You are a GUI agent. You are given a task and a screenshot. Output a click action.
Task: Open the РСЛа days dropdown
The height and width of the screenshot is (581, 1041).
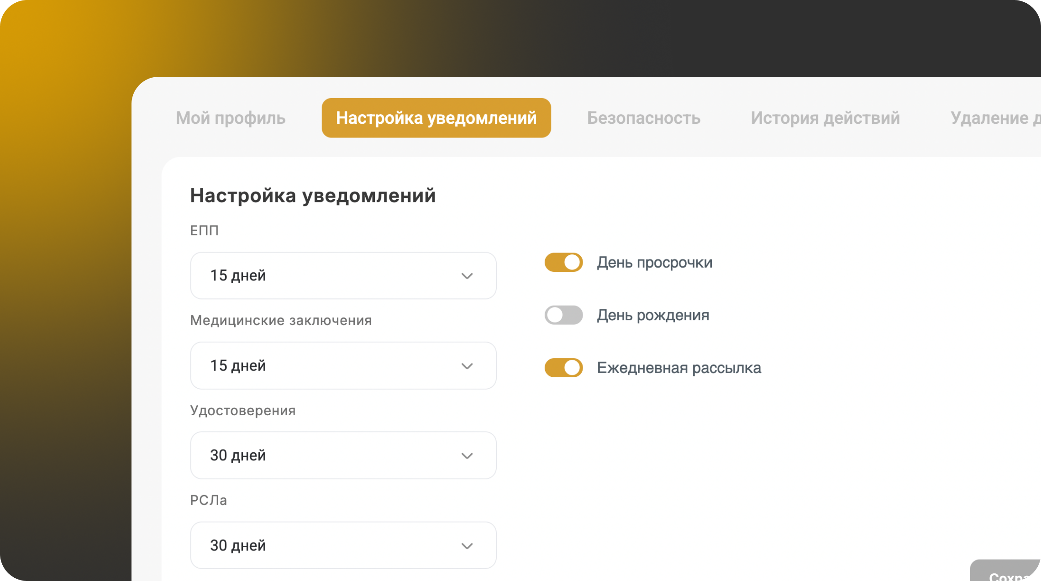[343, 545]
